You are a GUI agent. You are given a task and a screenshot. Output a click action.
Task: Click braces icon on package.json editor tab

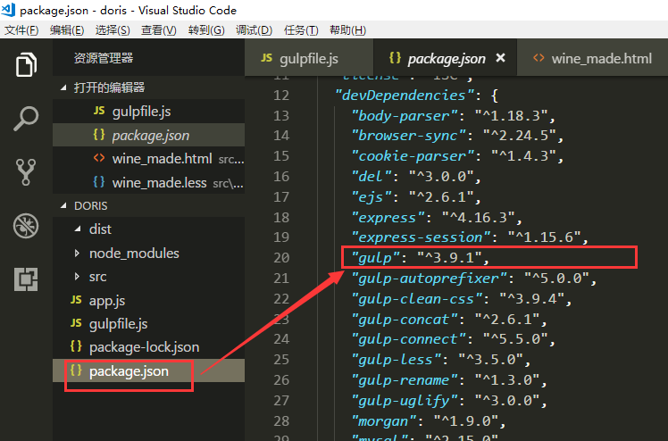point(395,58)
